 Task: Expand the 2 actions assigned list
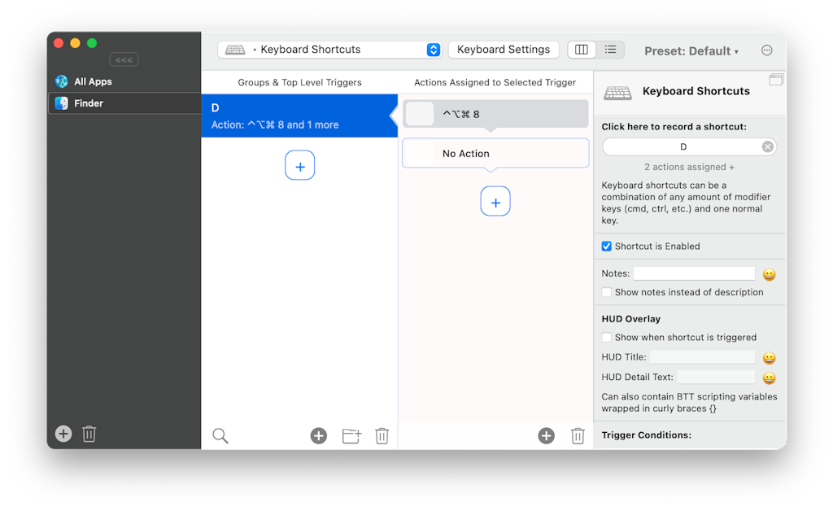click(689, 167)
